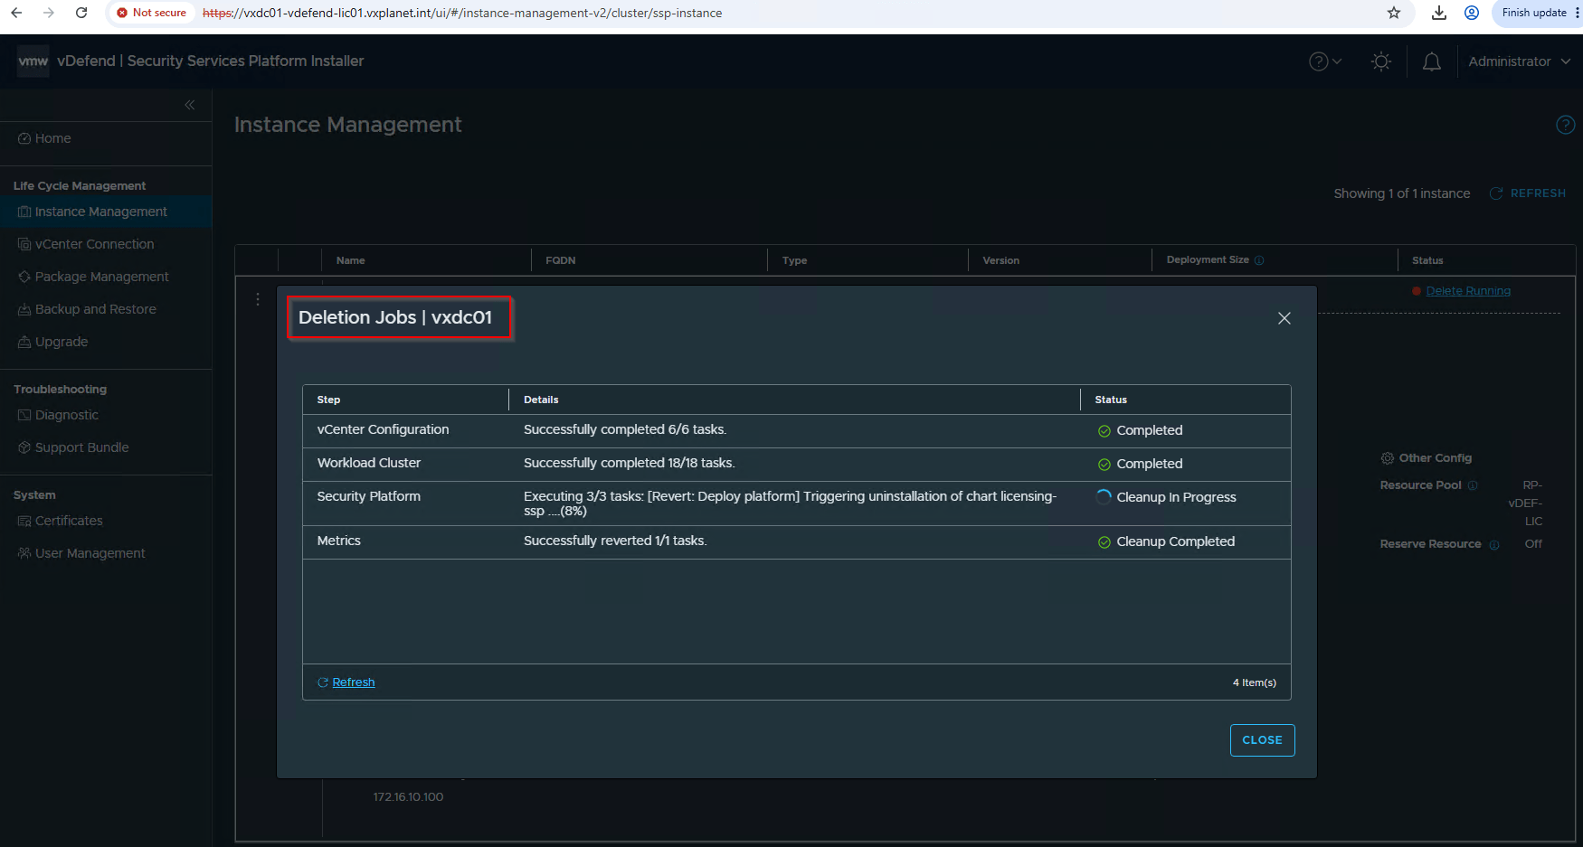Select the vCenter Configuration step row
Screen dimensions: 1583x847
click(x=796, y=431)
